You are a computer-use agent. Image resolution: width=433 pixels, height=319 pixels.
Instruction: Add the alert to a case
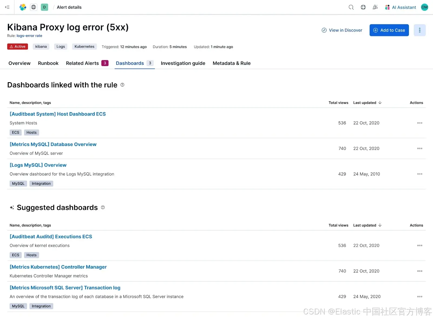(389, 30)
